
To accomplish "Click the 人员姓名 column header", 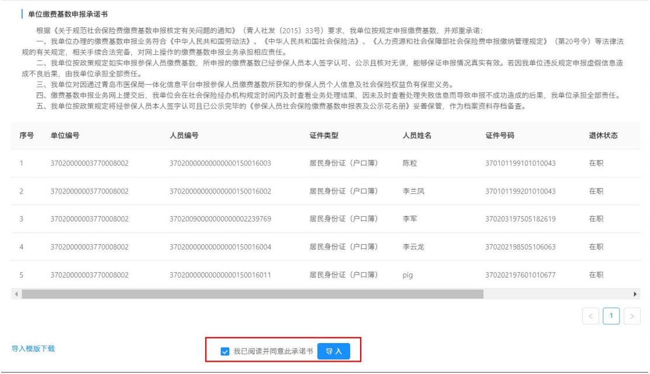I will click(x=417, y=136).
